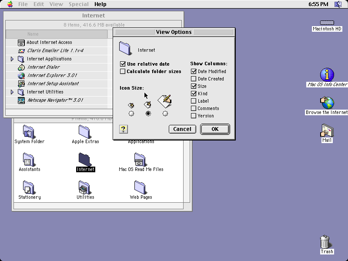This screenshot has height=261, width=348.
Task: Select the Internet Dialer icon
Action: coord(21,67)
